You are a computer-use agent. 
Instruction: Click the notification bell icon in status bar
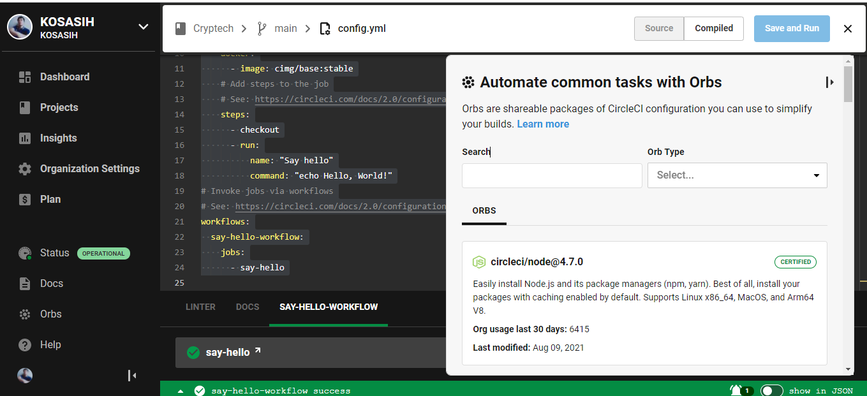pyautogui.click(x=736, y=390)
